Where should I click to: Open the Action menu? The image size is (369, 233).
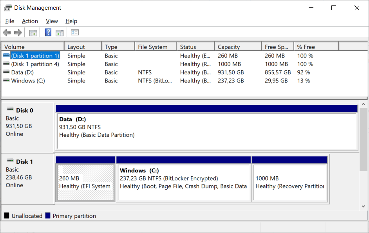(30, 21)
